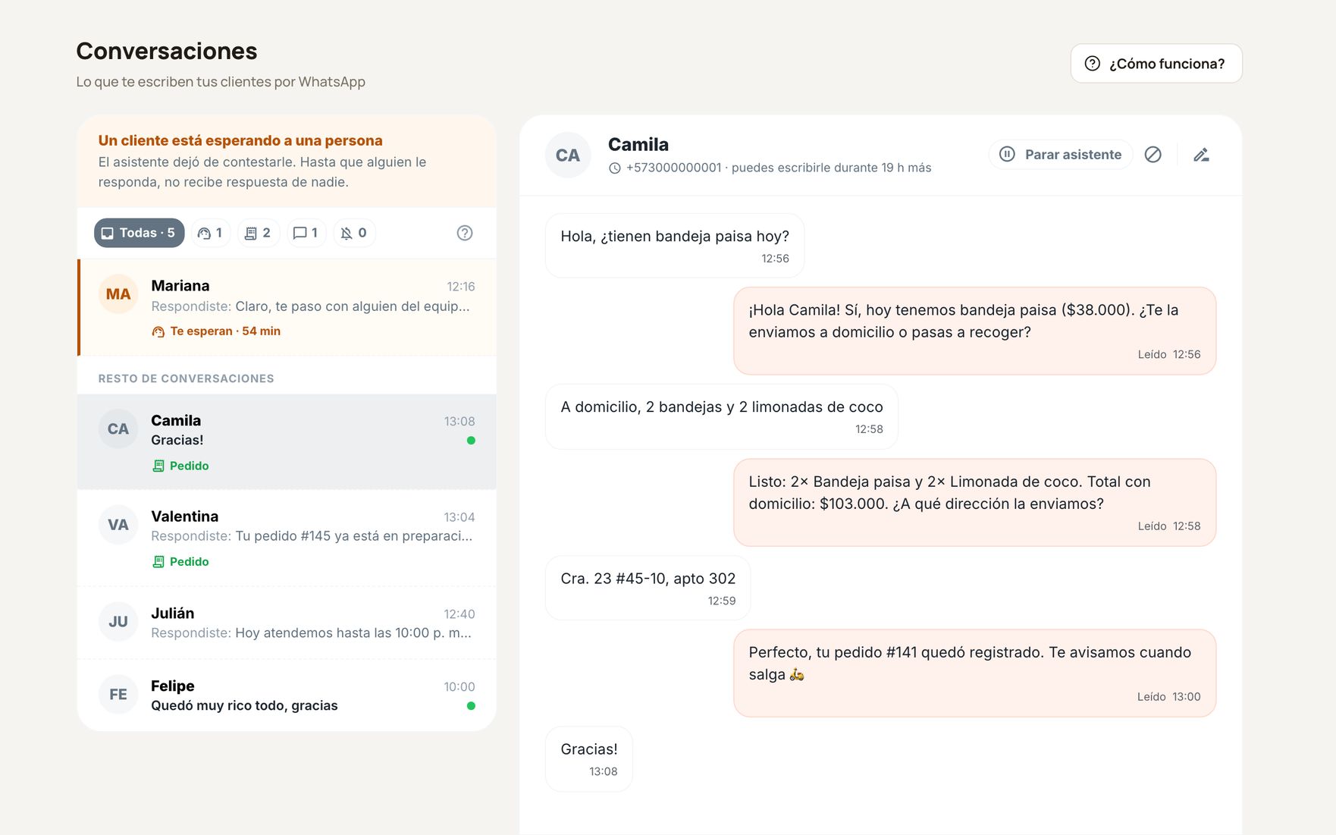The height and width of the screenshot is (835, 1336).
Task: Click the last 'Gracias!' message bubble
Action: (x=589, y=759)
